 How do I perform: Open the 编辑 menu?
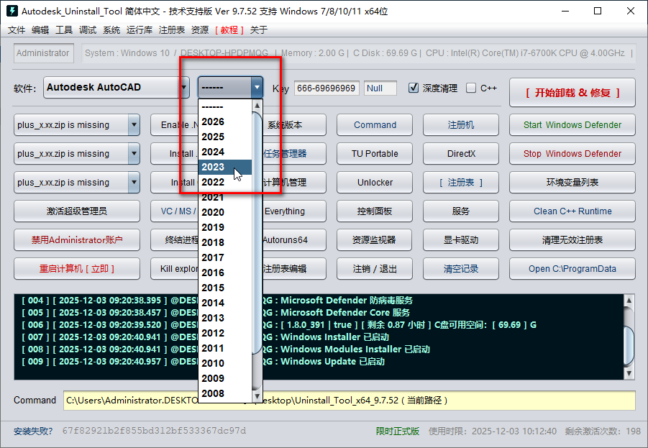click(x=40, y=29)
